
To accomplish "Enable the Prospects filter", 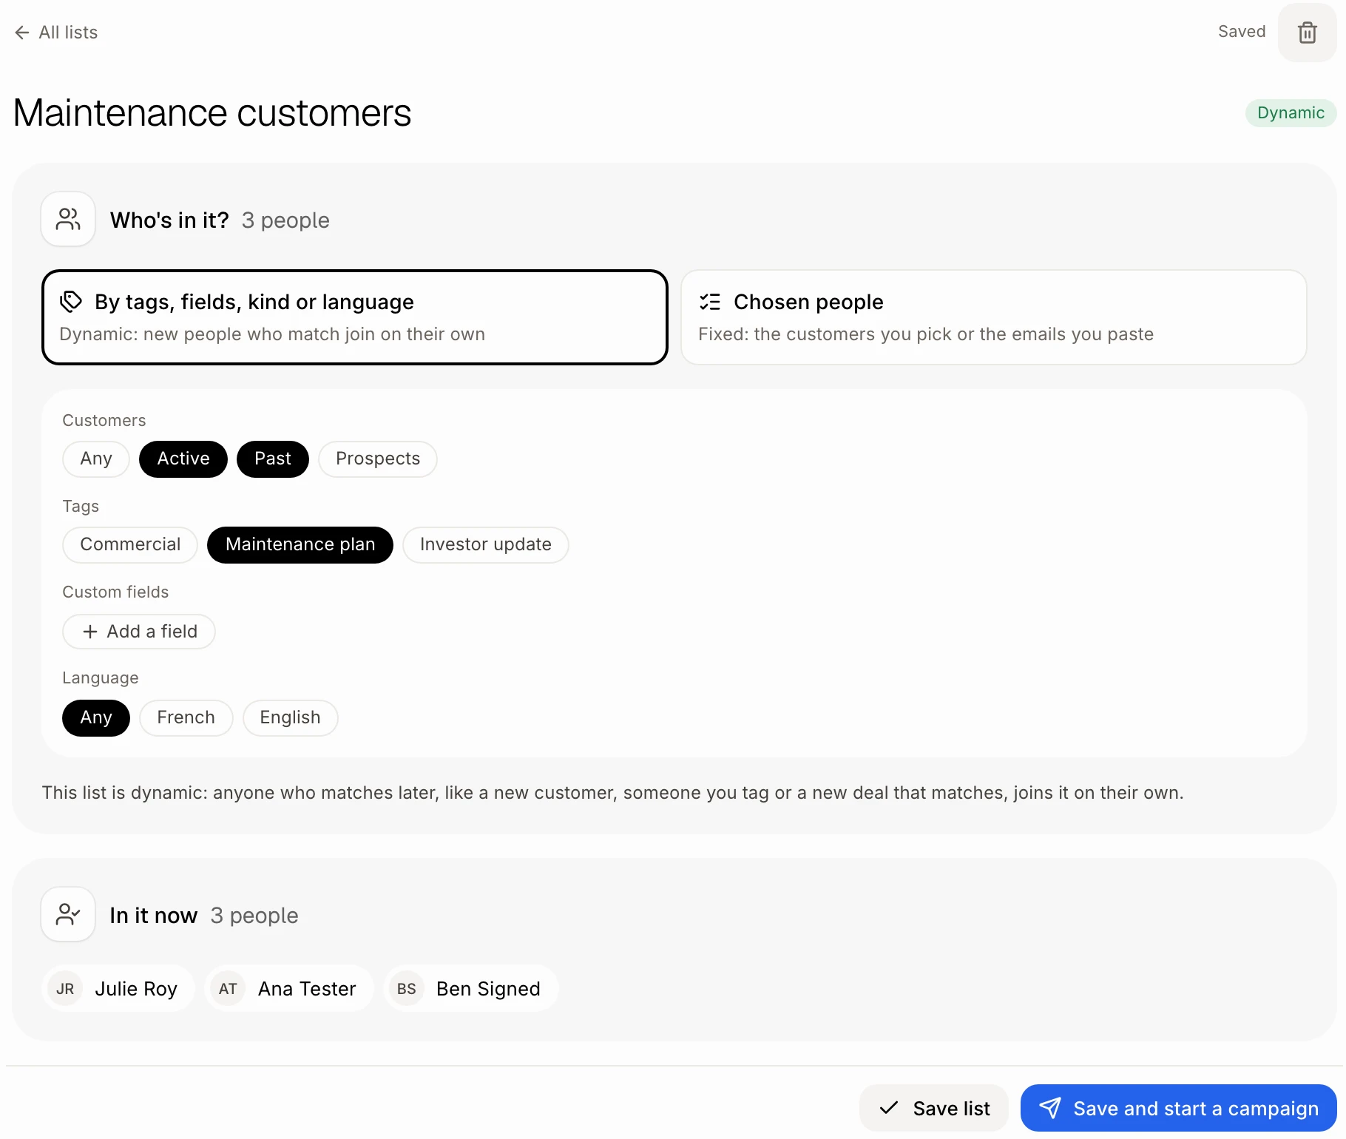I will pyautogui.click(x=378, y=459).
